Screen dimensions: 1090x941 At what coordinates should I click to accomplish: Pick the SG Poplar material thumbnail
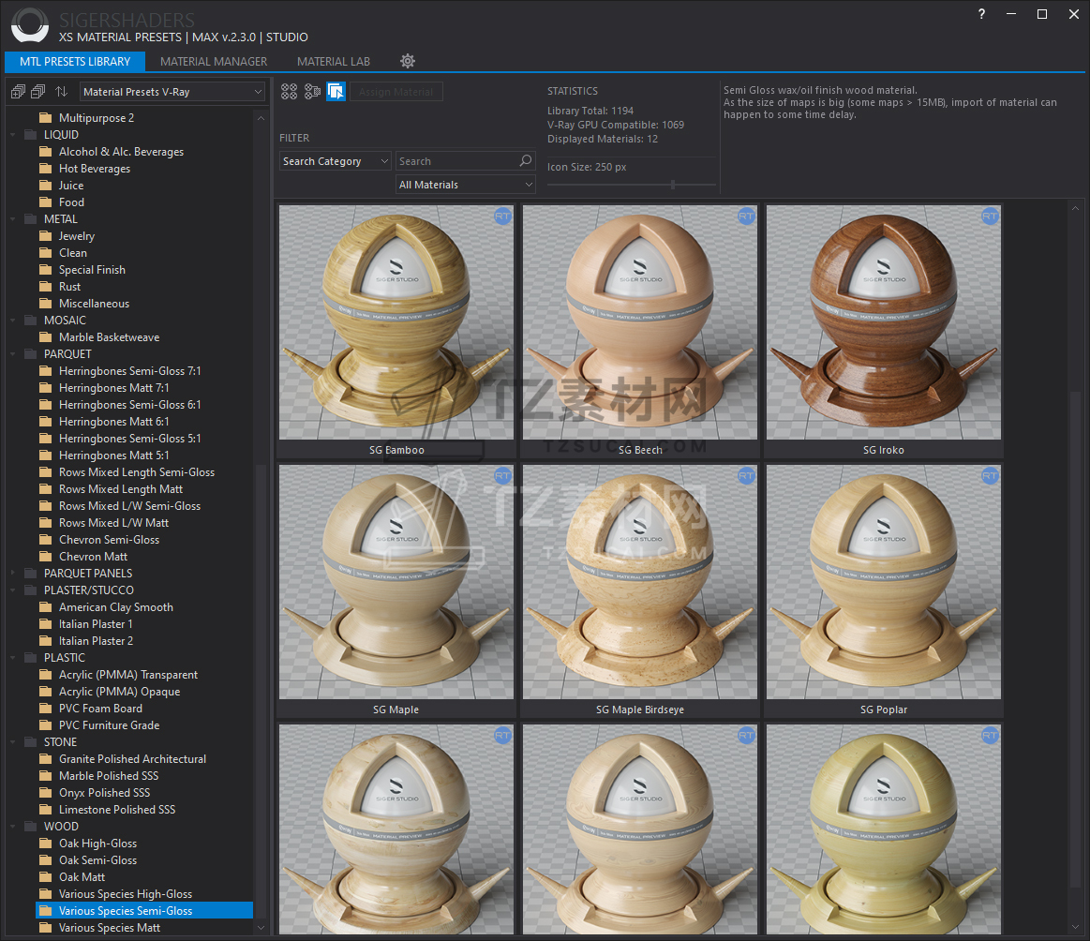point(884,582)
